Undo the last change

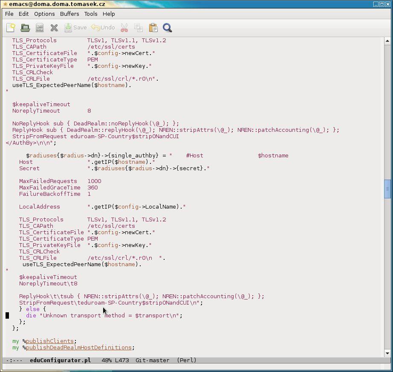103,28
